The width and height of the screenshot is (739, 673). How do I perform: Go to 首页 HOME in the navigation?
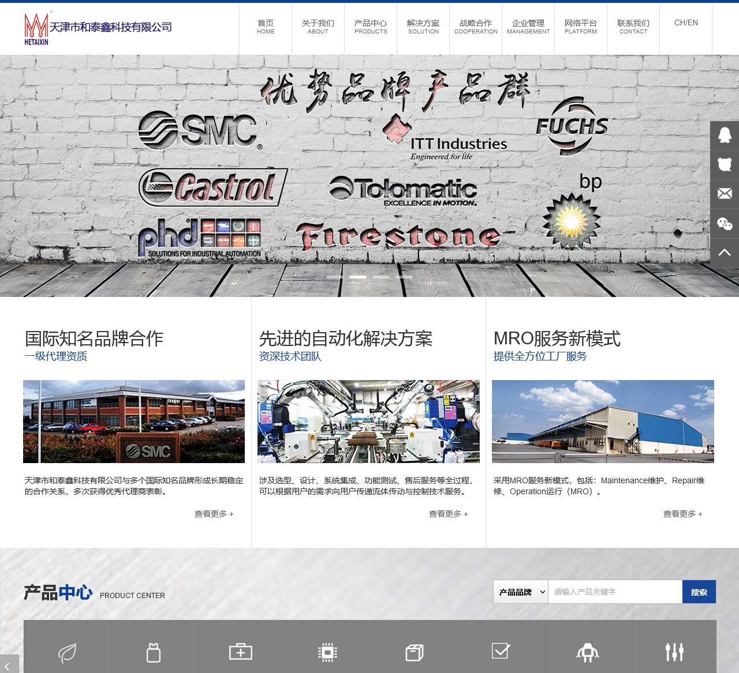click(266, 27)
